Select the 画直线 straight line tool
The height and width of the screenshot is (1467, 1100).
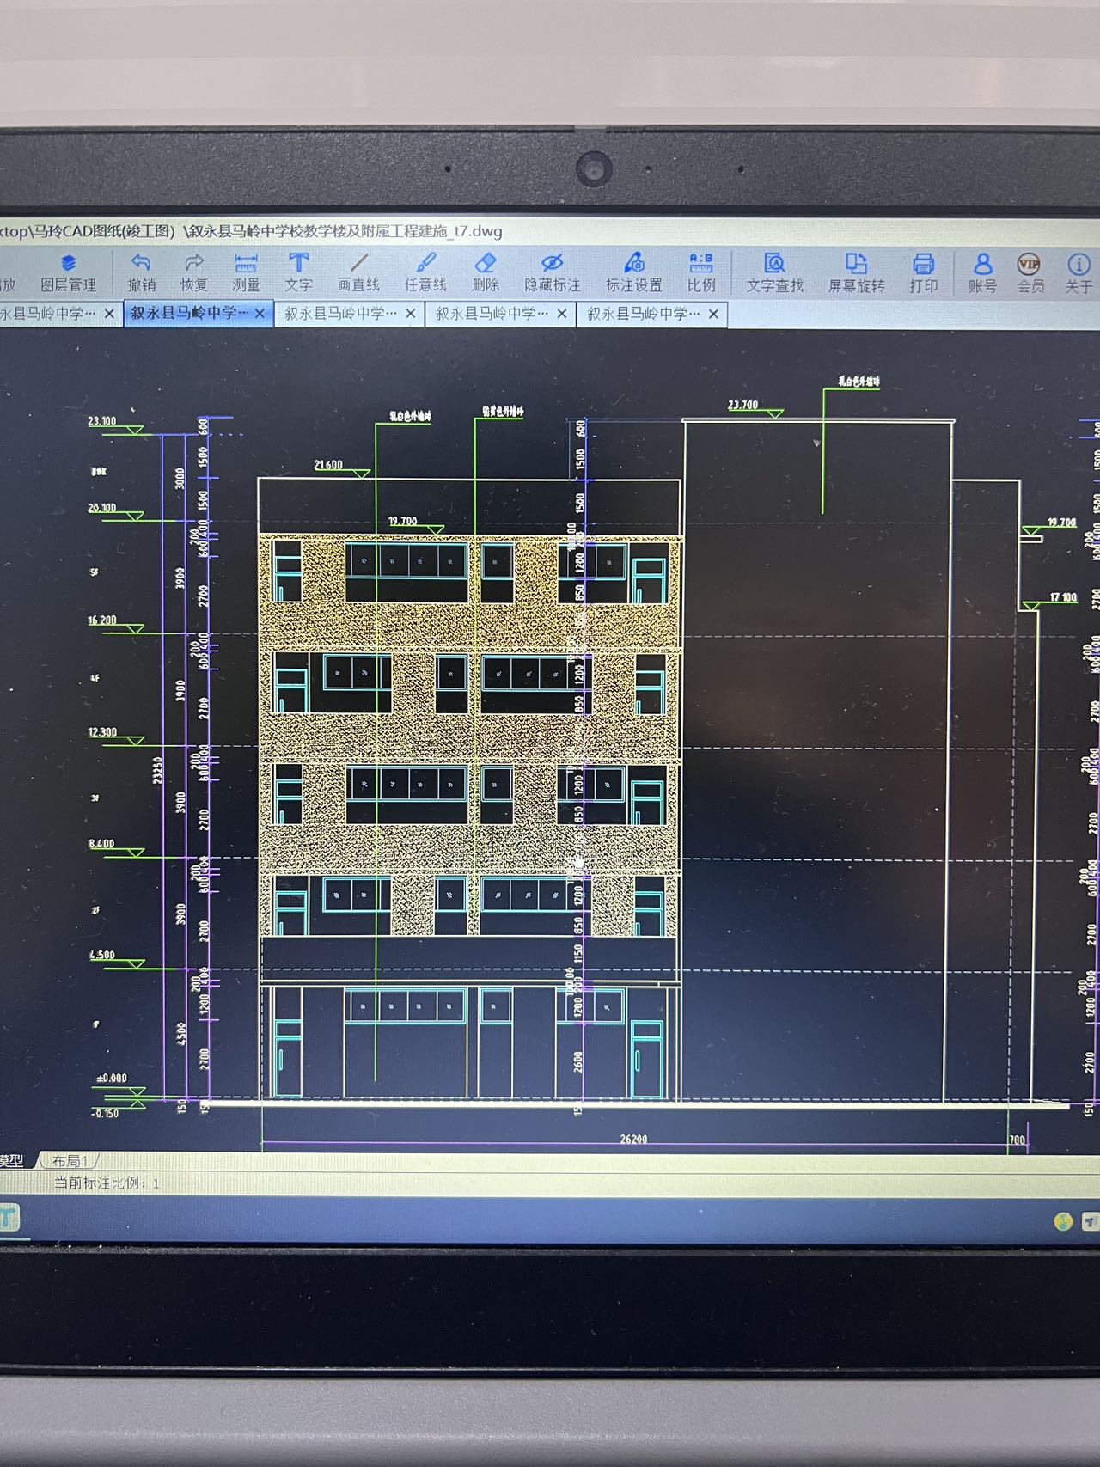point(358,272)
